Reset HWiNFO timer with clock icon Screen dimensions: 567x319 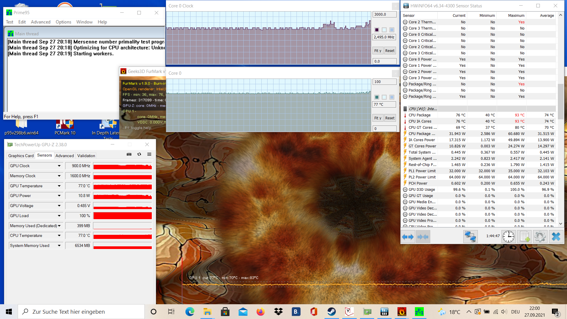509,237
